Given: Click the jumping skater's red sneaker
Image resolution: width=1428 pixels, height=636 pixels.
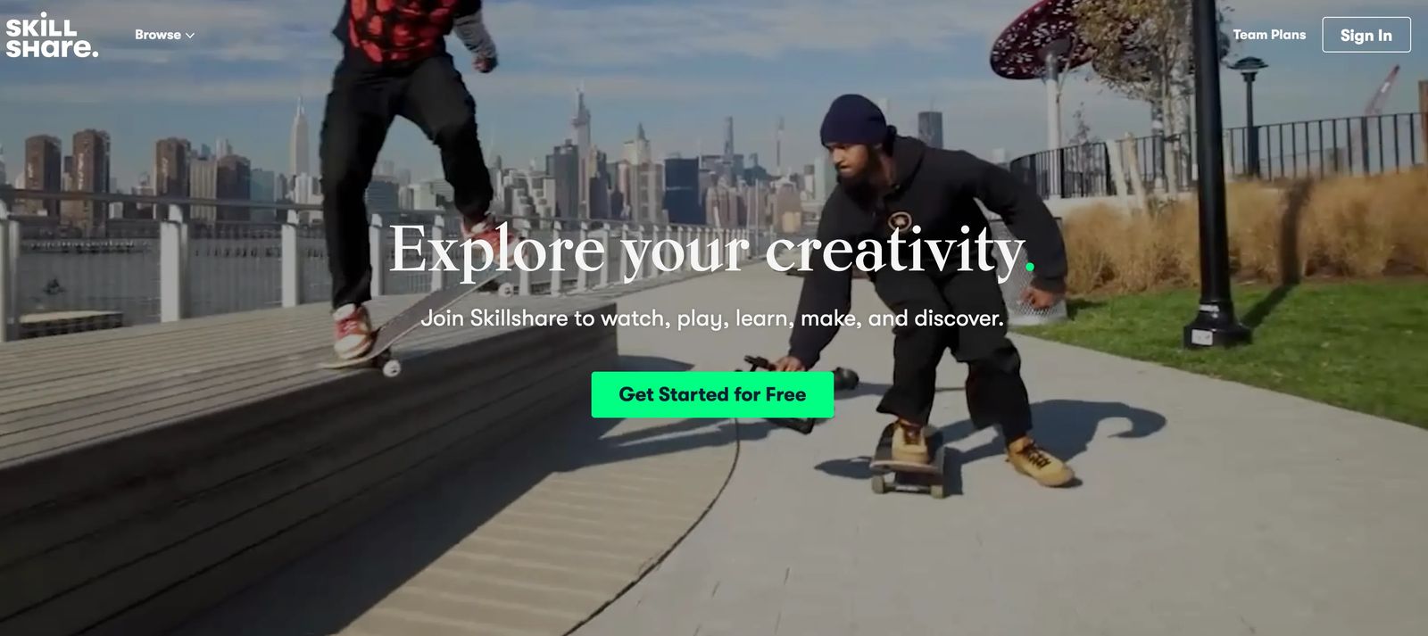Looking at the screenshot, I should [353, 330].
